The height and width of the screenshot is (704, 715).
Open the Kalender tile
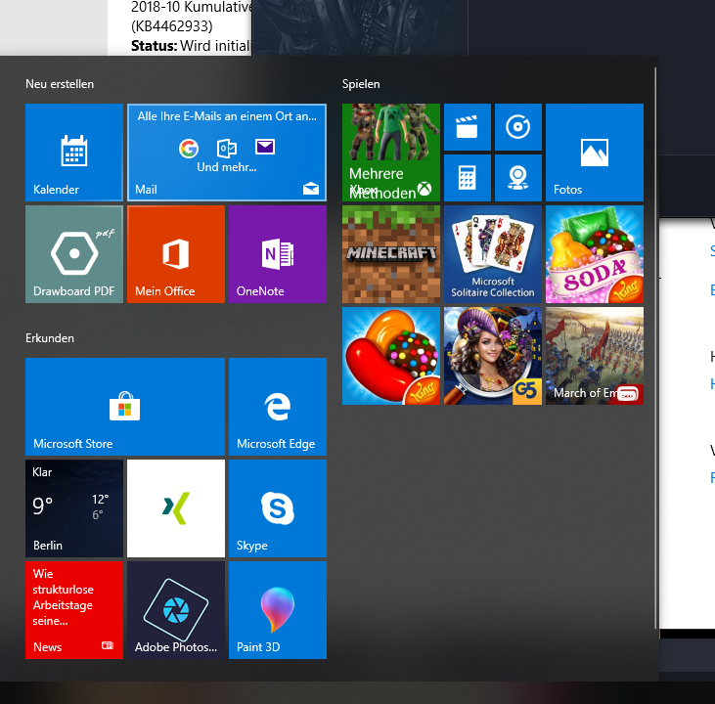point(74,153)
